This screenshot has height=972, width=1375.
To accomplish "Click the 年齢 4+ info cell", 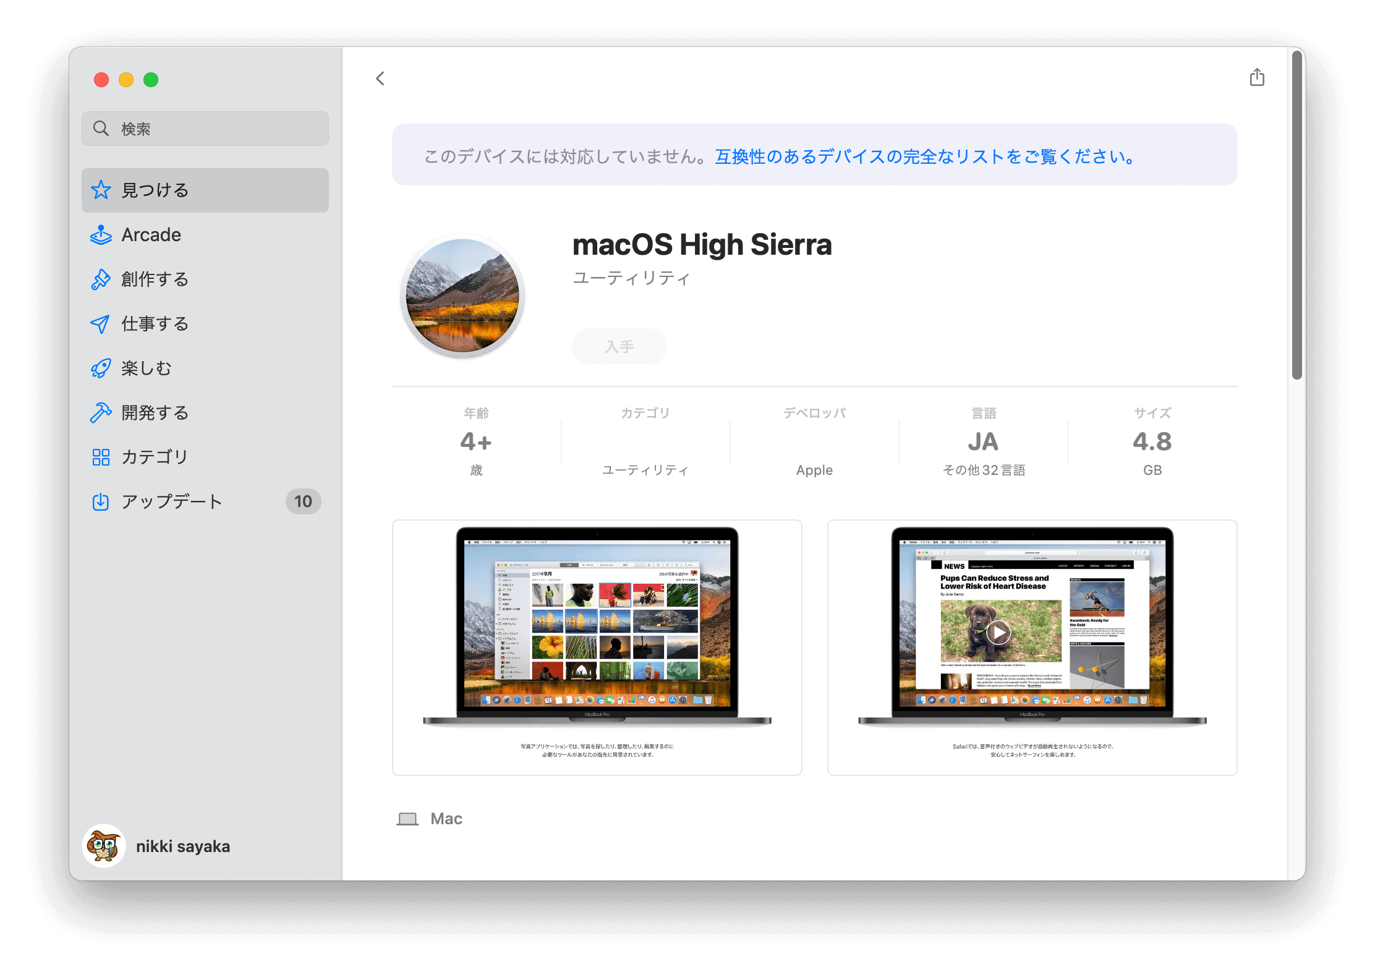I will pyautogui.click(x=476, y=441).
